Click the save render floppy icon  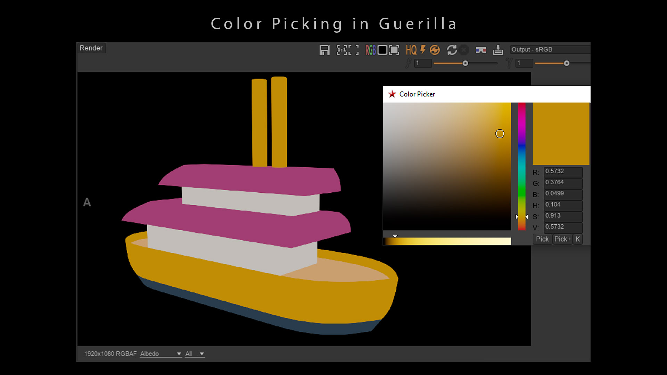pyautogui.click(x=324, y=50)
